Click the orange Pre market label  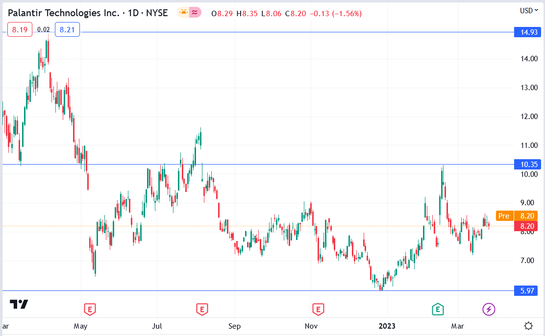pos(504,216)
